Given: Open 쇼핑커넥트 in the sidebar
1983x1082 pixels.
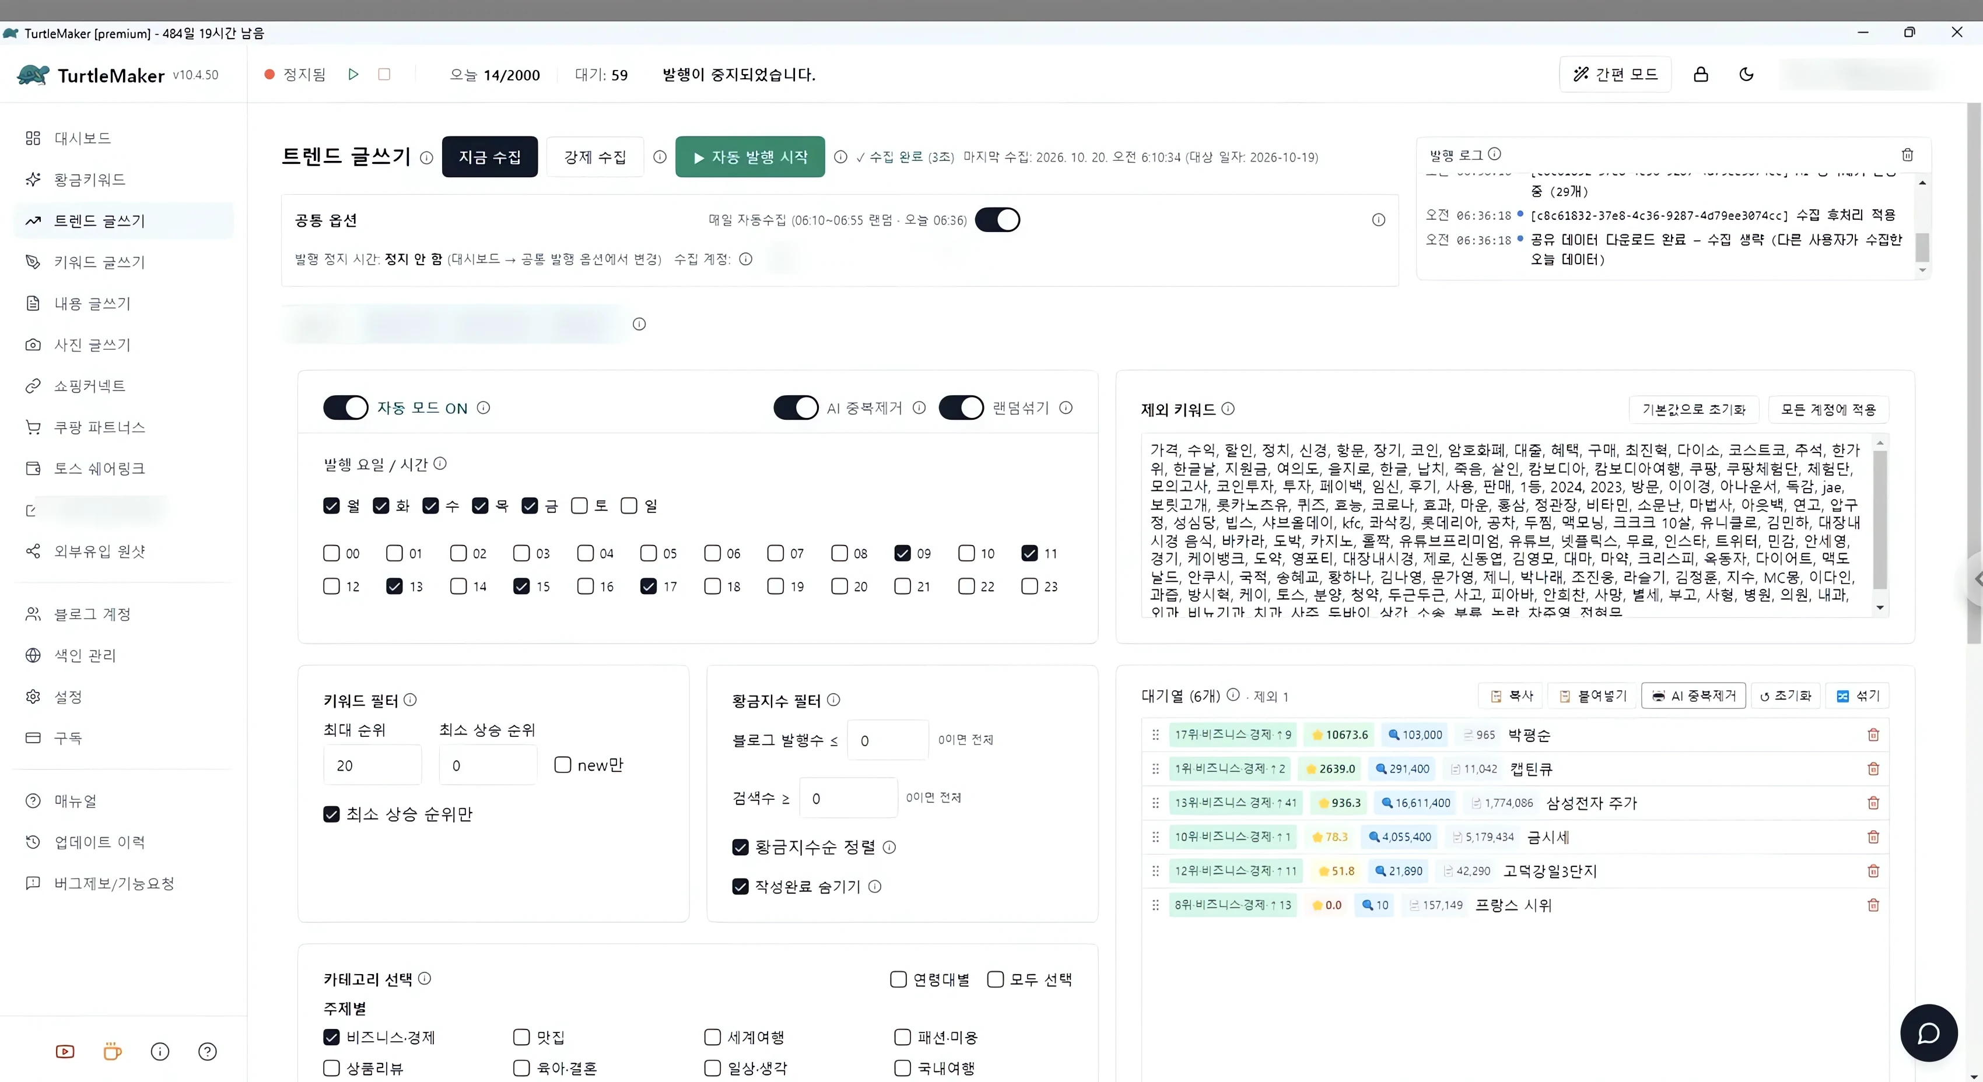Looking at the screenshot, I should tap(123, 385).
